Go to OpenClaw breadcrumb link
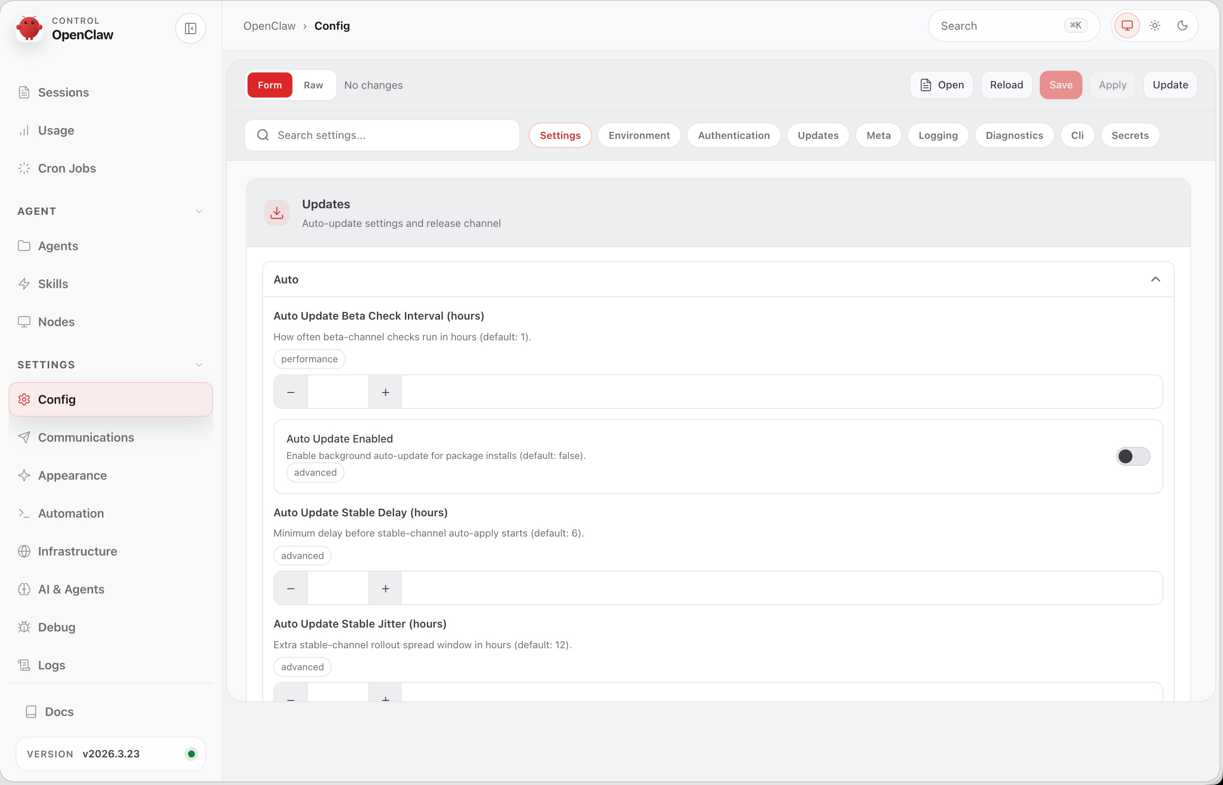Screen dimensions: 1223x785 269,25
